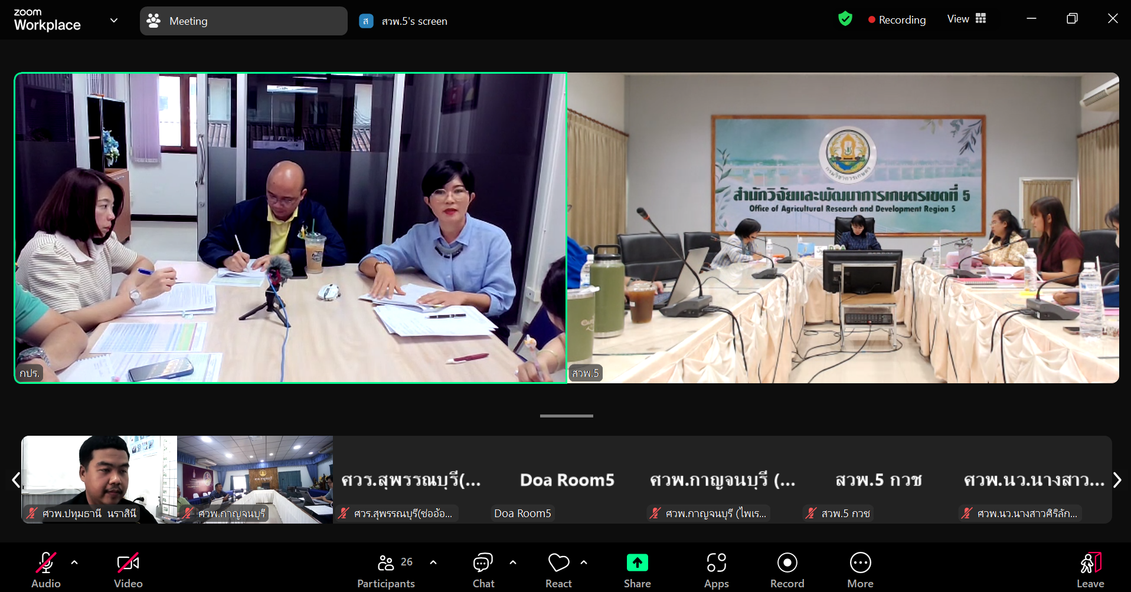Select the กปร. video tile
Viewport: 1131px width, 592px height.
(290, 228)
